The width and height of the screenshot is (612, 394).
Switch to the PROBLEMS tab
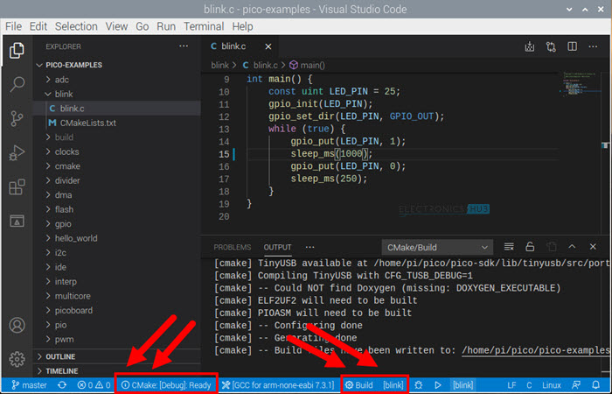[x=232, y=248]
